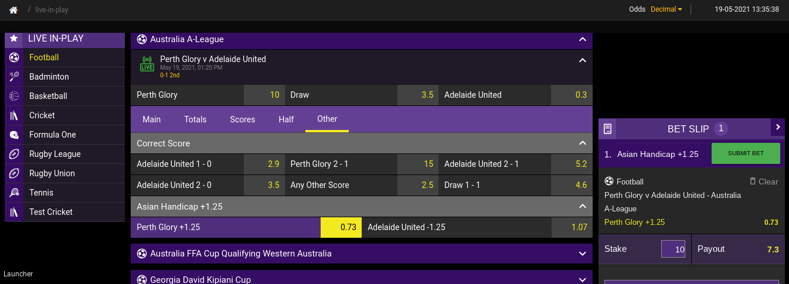This screenshot has height=284, width=789.
Task: Collapse the bet slip with arrow
Action: [x=778, y=126]
